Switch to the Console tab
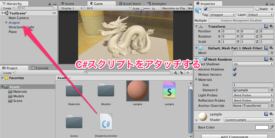The width and height of the screenshot is (275, 138). tap(40, 68)
